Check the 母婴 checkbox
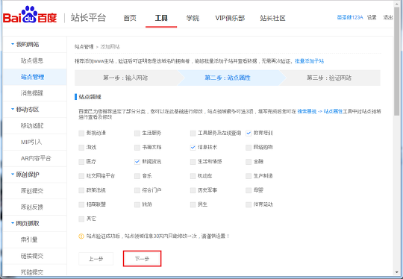 (249, 190)
